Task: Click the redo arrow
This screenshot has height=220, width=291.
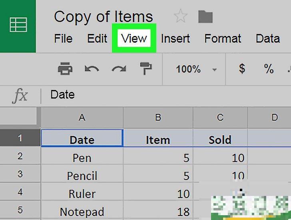Action: [119, 69]
